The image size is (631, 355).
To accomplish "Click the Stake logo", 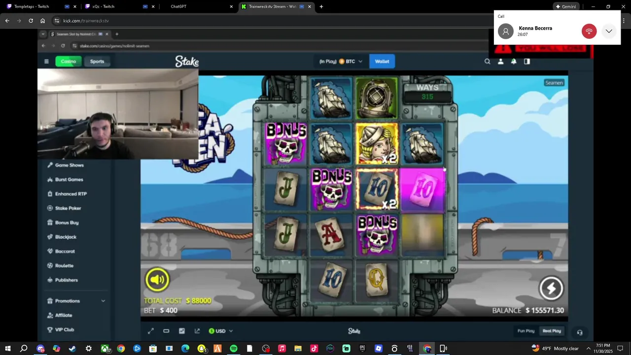I will coord(187,62).
